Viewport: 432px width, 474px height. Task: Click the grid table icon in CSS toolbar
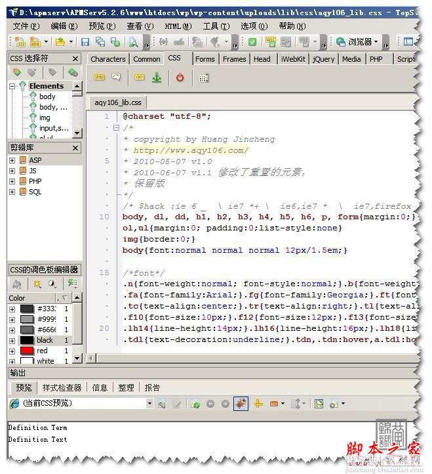tap(204, 78)
